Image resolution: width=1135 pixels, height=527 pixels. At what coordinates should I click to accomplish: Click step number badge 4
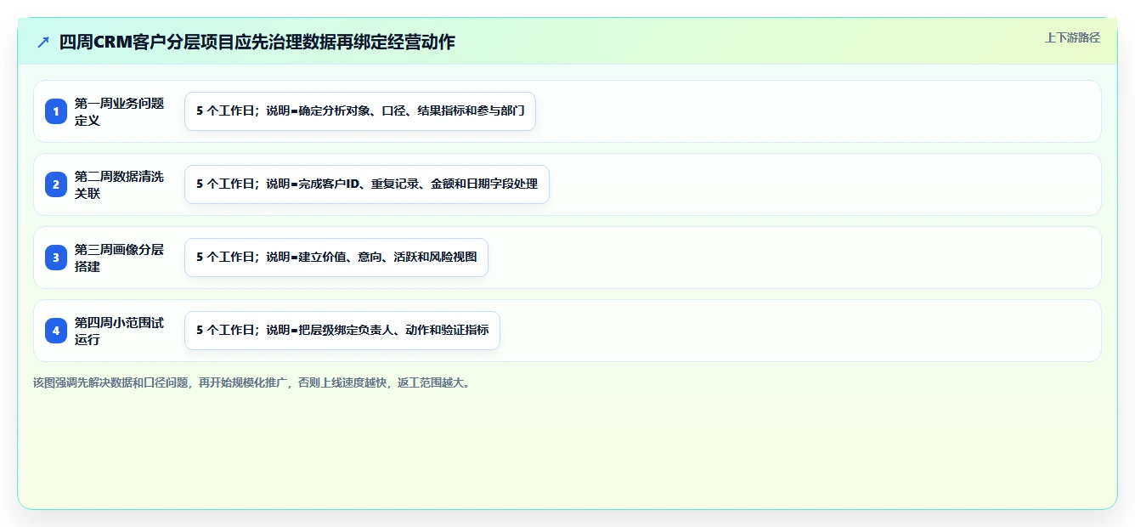click(56, 331)
